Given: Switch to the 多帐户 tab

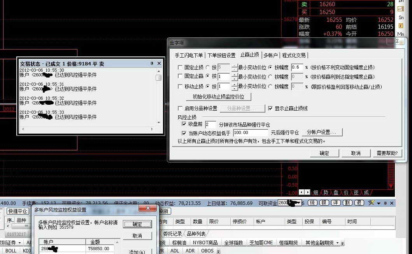Looking at the screenshot, I should click(x=271, y=55).
